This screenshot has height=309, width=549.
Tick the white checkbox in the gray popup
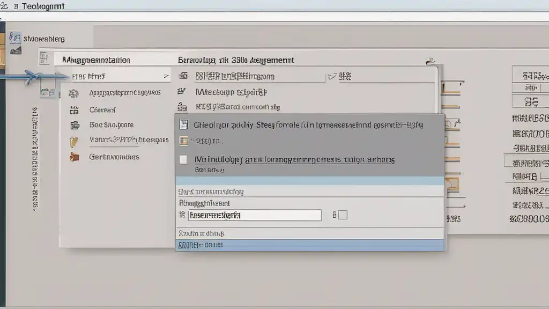(183, 159)
